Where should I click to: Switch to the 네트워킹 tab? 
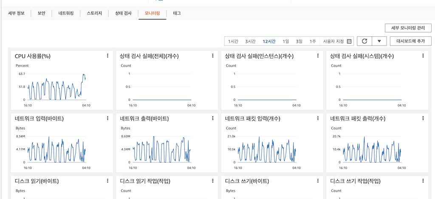[66, 13]
